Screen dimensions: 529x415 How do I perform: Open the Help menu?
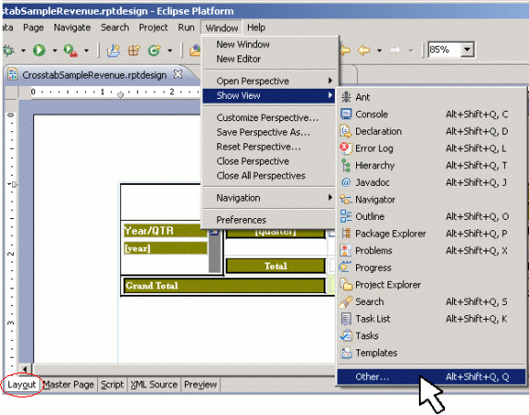point(256,28)
